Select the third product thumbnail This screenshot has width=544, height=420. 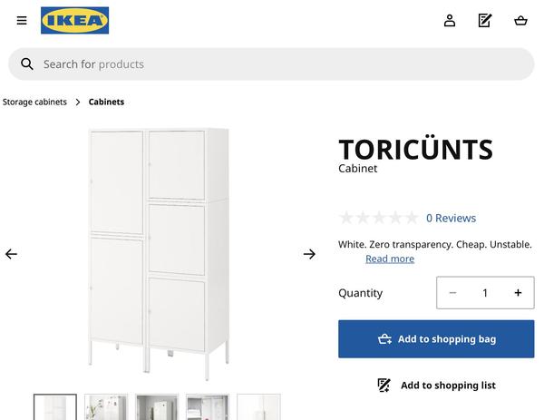tap(157, 407)
